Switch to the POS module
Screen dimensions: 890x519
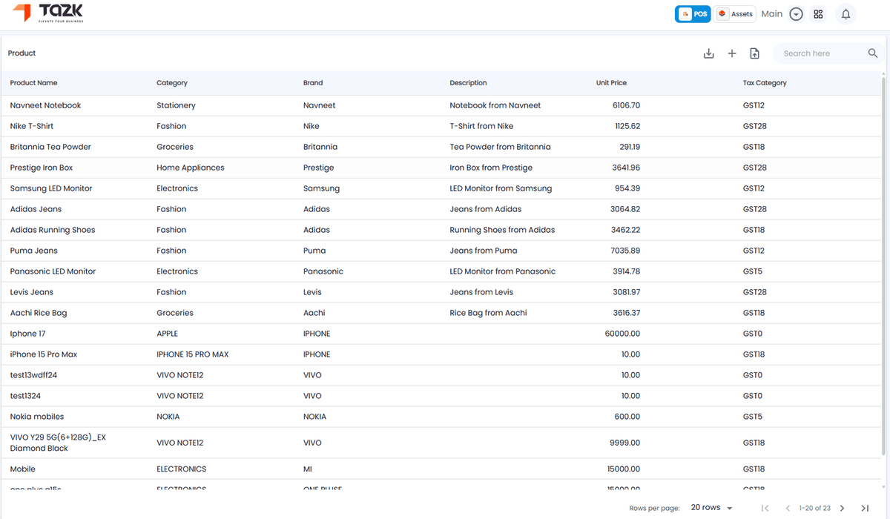[693, 14]
